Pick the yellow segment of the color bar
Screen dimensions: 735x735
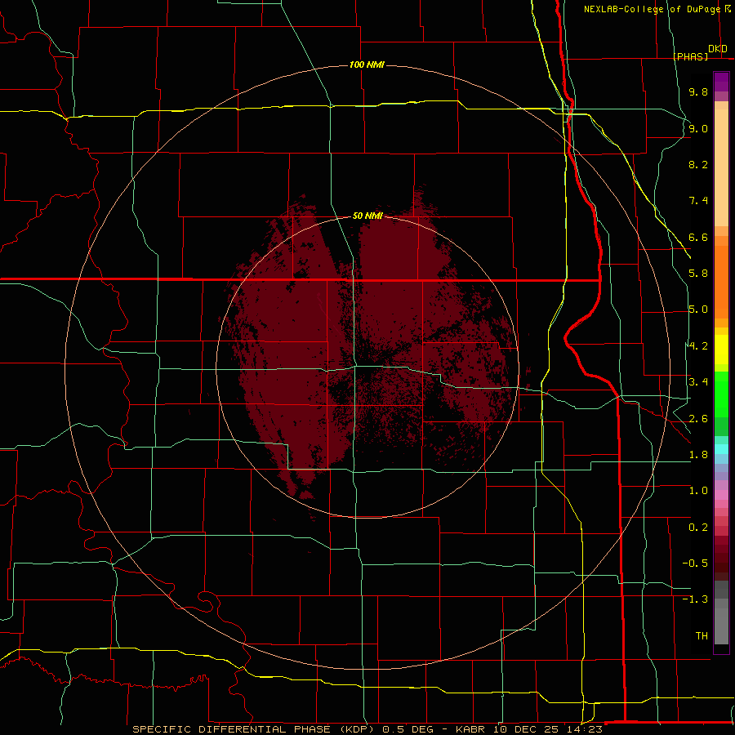pos(721,350)
